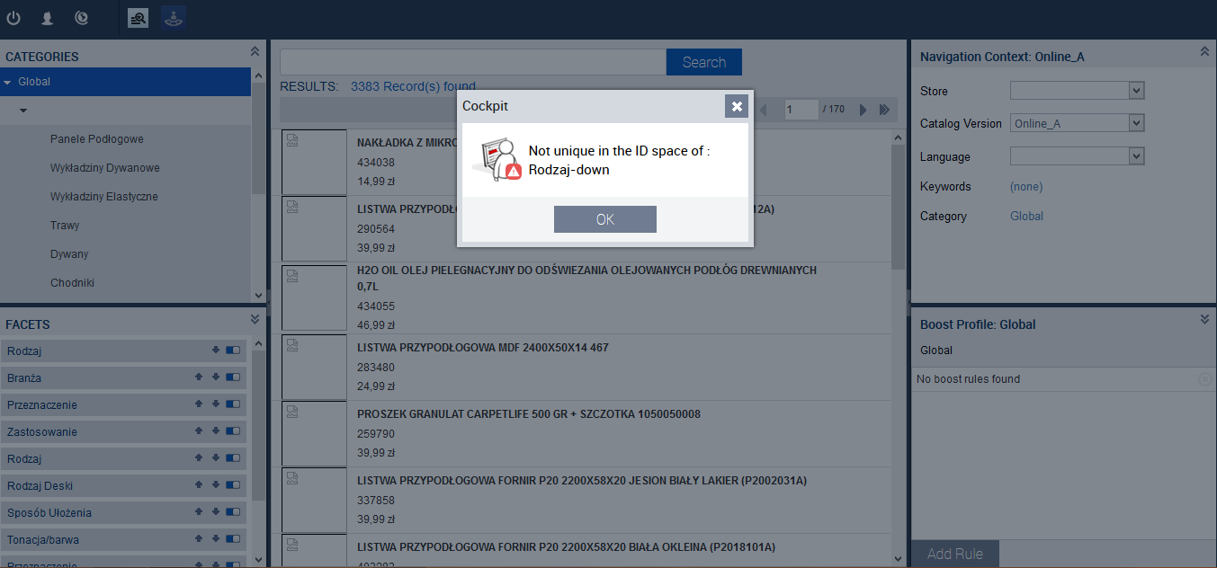Open the Keywords (none) link
This screenshot has width=1217, height=568.
tap(1026, 187)
